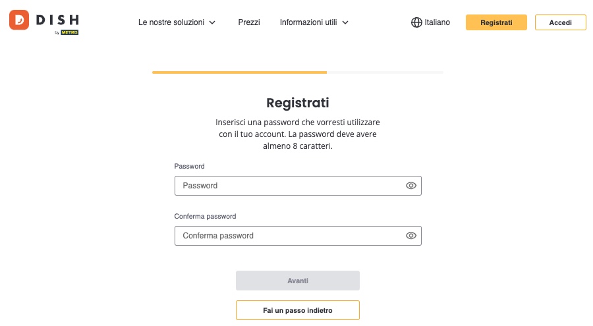Open the Prezzi page
Viewport: 593px width, 326px height.
coord(249,22)
